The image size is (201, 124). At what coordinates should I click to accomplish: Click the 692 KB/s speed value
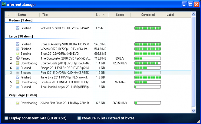pyautogui.click(x=119, y=82)
